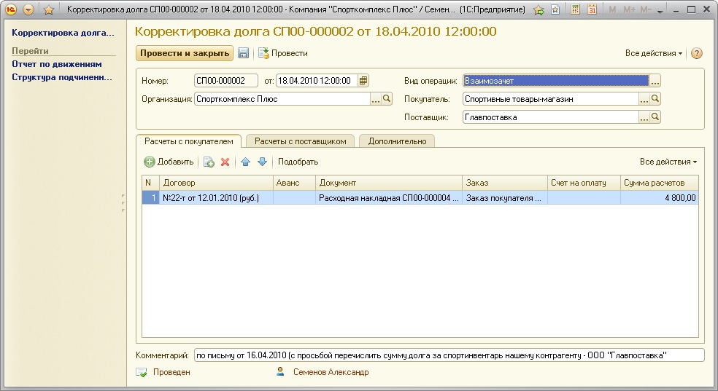This screenshot has height=391, width=718.
Task: Click the Организация field Спорткомплекс Плюс
Action: [282, 99]
